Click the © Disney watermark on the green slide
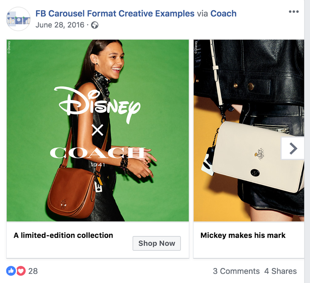 (9, 47)
